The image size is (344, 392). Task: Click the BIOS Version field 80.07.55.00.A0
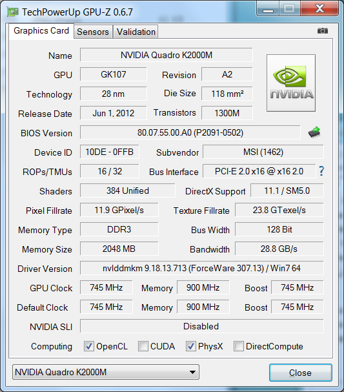coord(190,132)
